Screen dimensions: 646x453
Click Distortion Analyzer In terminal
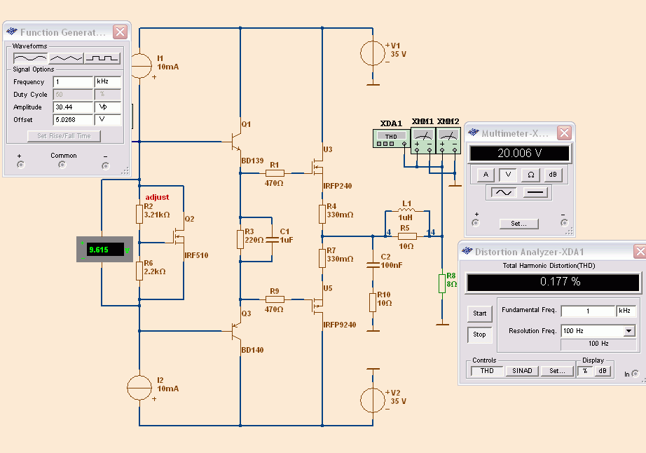point(635,374)
